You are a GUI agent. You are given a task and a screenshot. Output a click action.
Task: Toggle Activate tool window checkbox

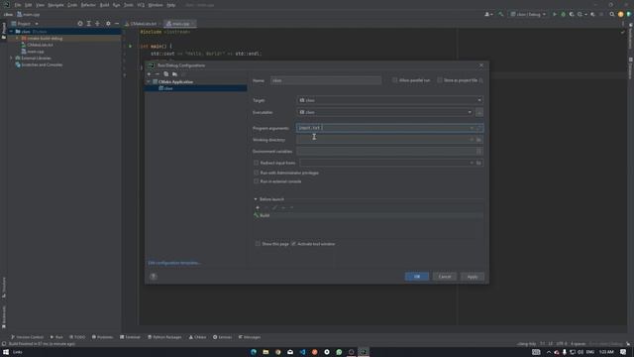(293, 244)
